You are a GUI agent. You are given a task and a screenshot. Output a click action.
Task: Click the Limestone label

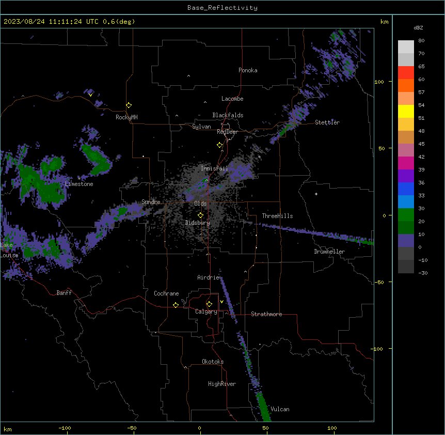click(x=79, y=184)
